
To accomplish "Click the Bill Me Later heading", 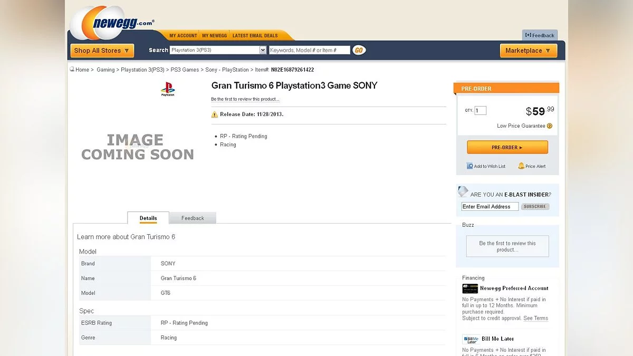I will click(497, 339).
